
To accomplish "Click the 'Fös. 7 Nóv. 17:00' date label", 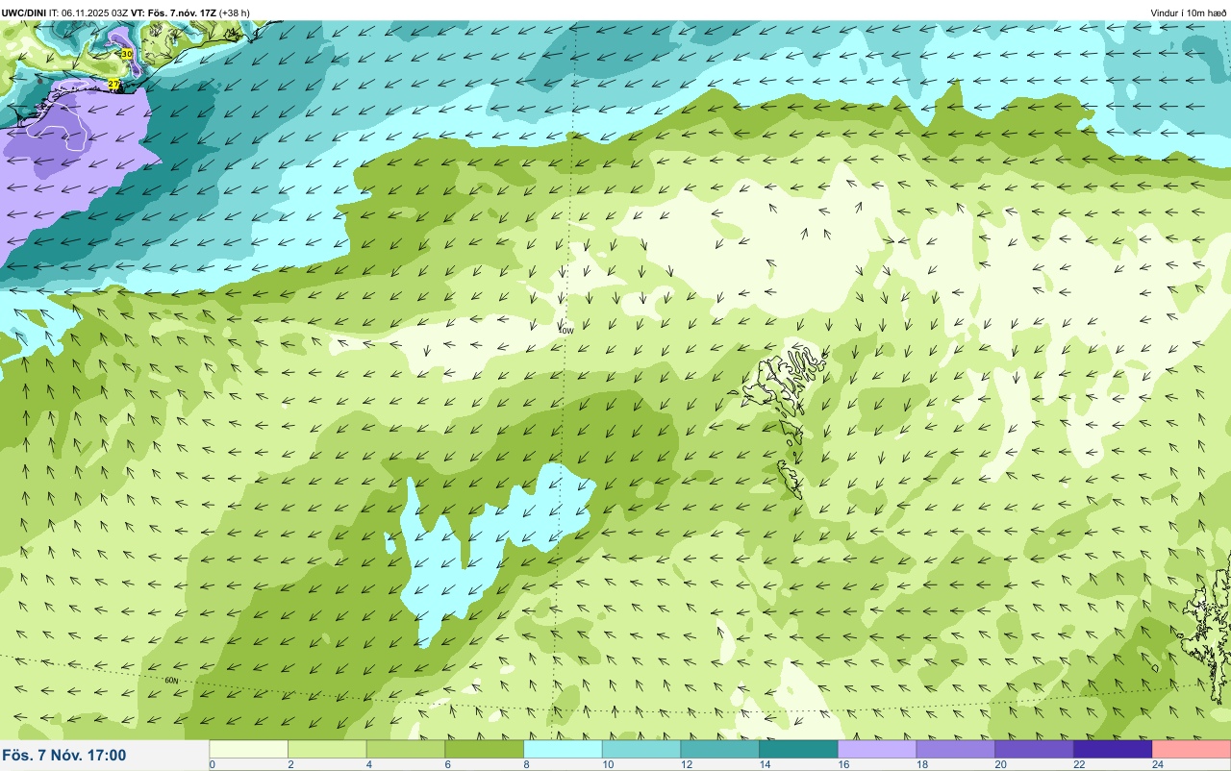I will pos(64,756).
